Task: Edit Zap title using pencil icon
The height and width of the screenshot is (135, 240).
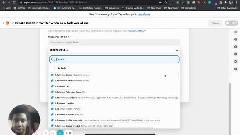Action: point(13,23)
